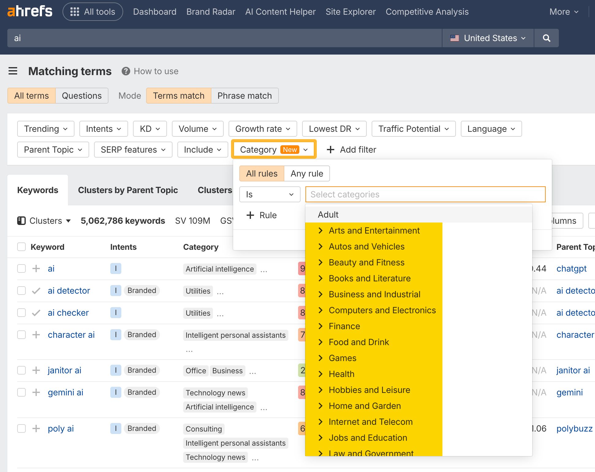The image size is (595, 472).
Task: Check the select-all Keyword header checkbox
Action: tap(21, 247)
